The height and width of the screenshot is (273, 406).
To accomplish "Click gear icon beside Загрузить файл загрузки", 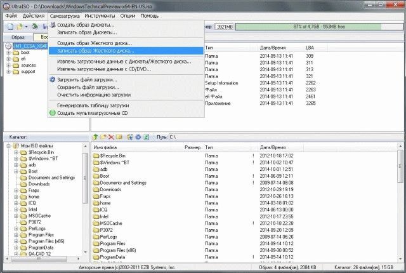I will click(x=53, y=79).
